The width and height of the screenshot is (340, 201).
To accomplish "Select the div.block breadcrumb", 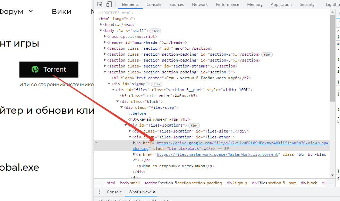I will point(309,183).
